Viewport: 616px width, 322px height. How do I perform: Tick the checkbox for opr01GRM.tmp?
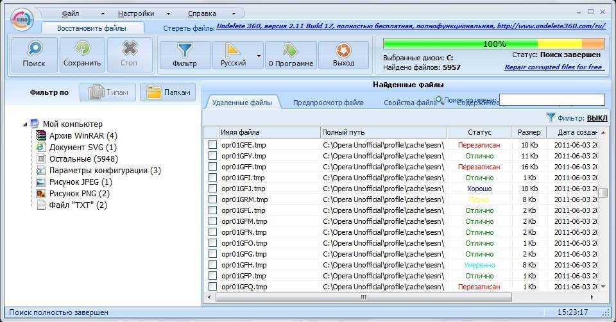212,199
